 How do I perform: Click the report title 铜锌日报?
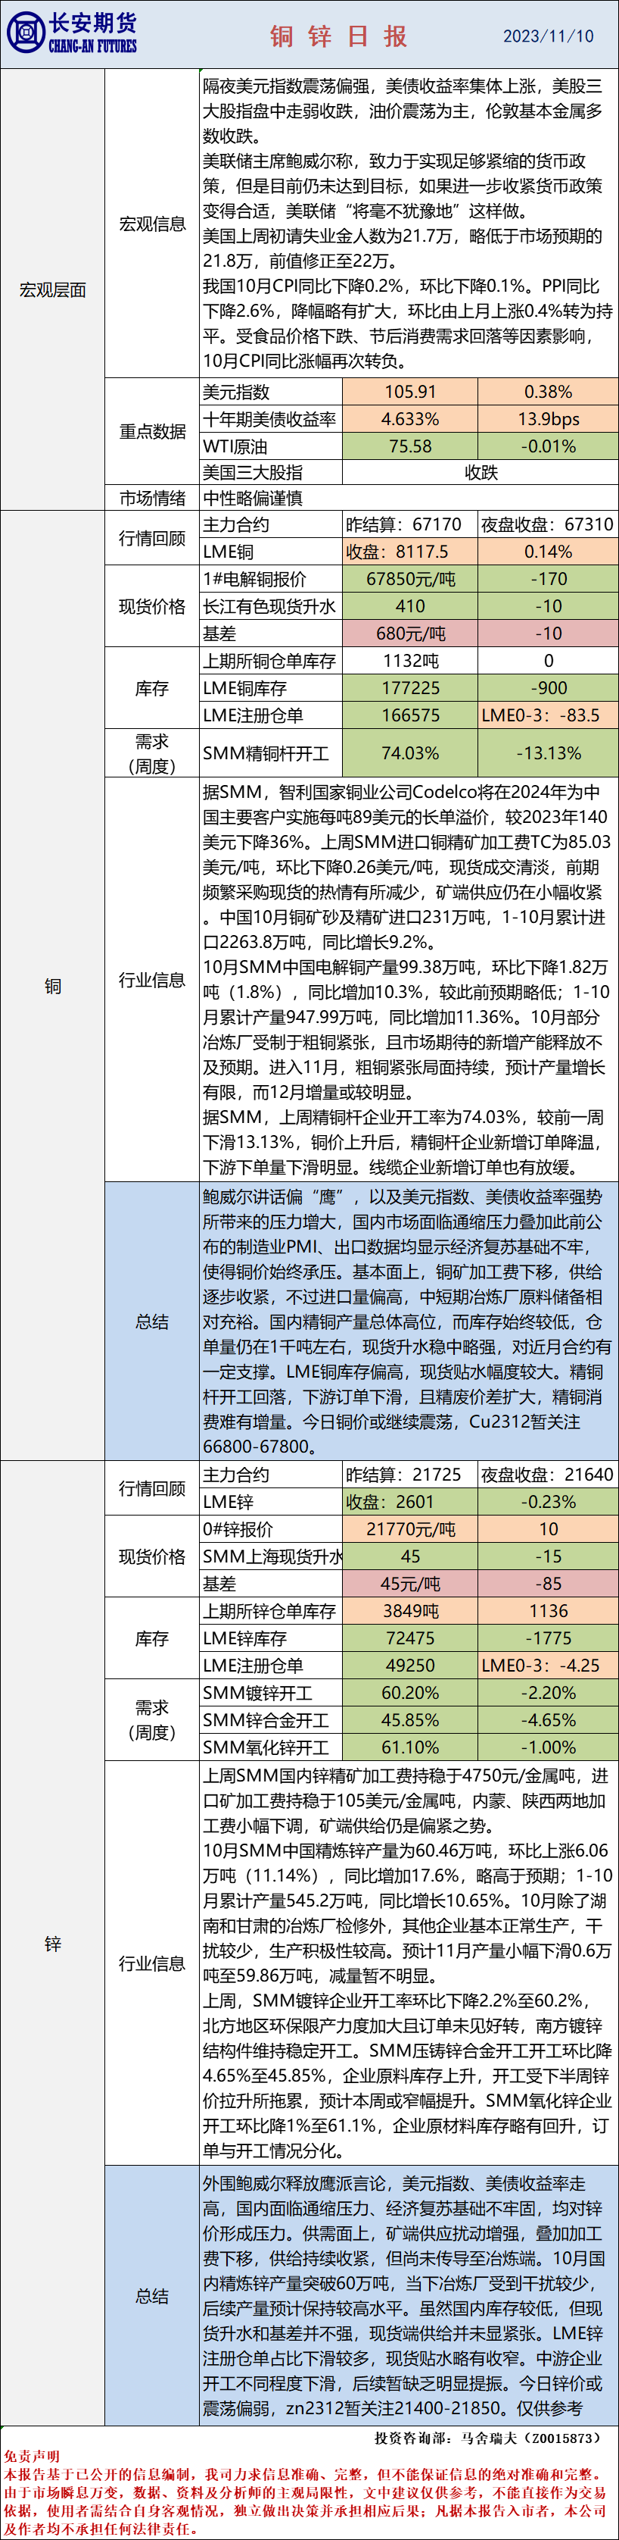tap(340, 36)
